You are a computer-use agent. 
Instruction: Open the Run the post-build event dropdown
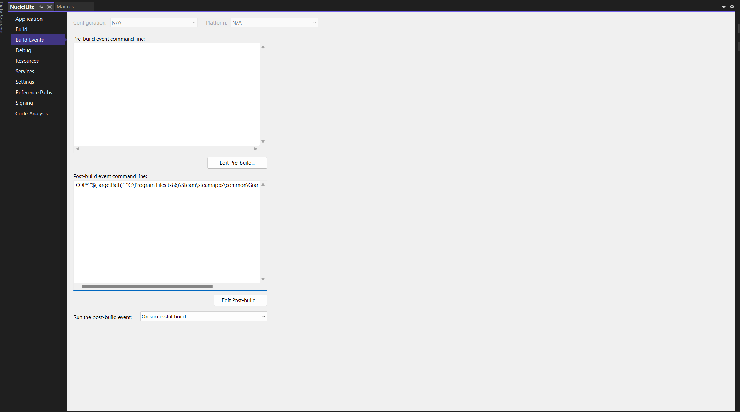pos(203,317)
